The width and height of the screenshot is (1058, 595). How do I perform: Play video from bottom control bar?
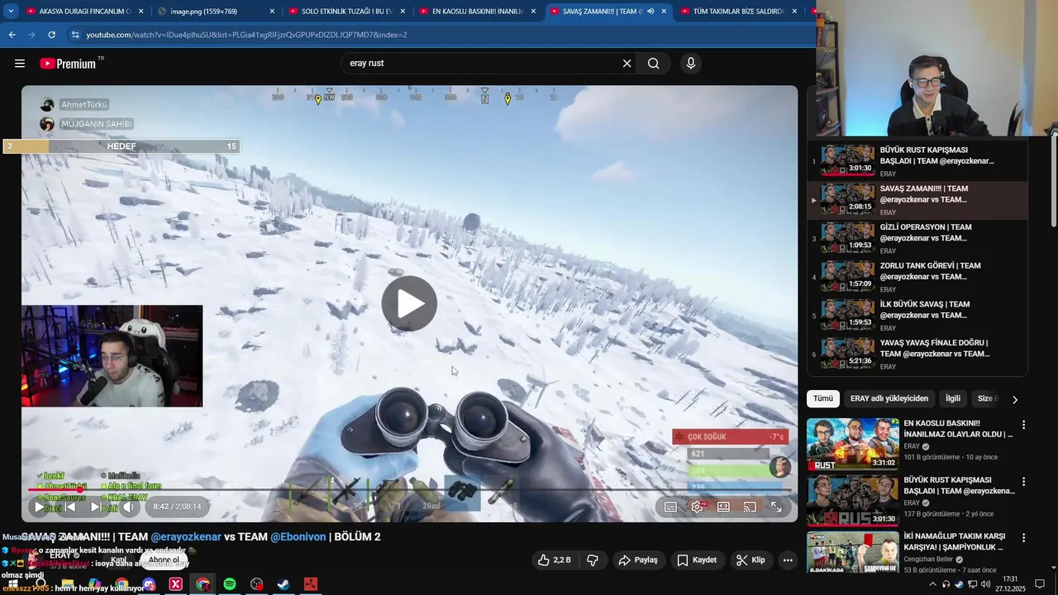click(39, 507)
